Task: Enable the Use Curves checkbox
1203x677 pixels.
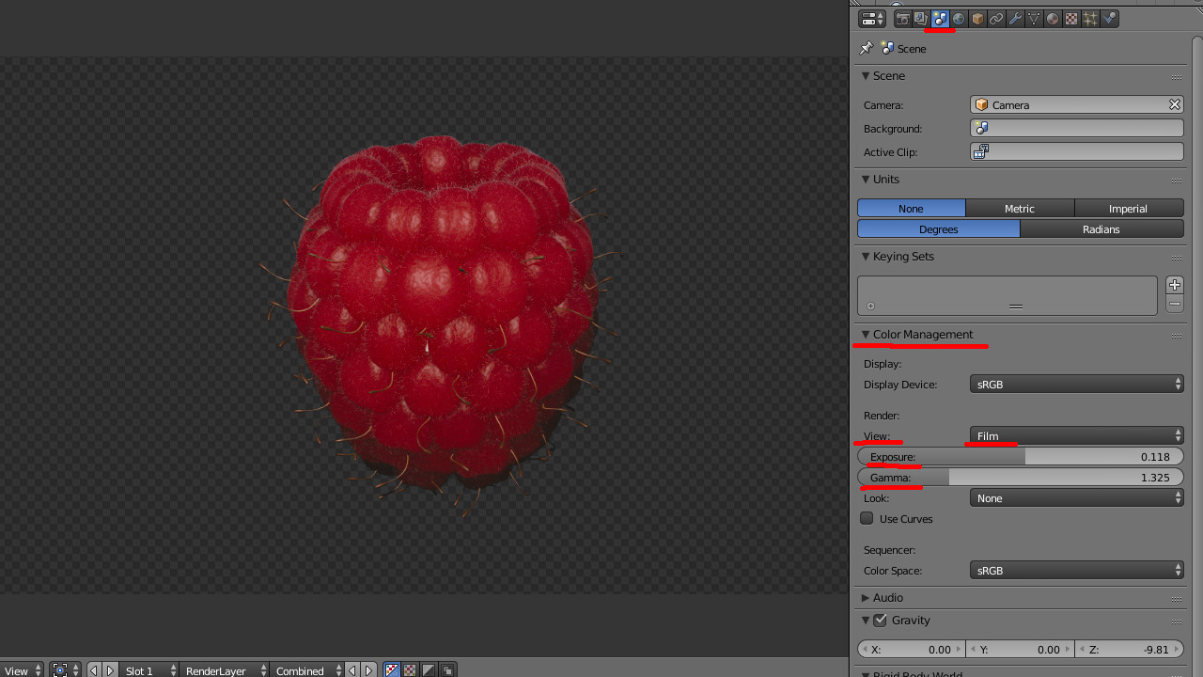Action: click(x=867, y=518)
